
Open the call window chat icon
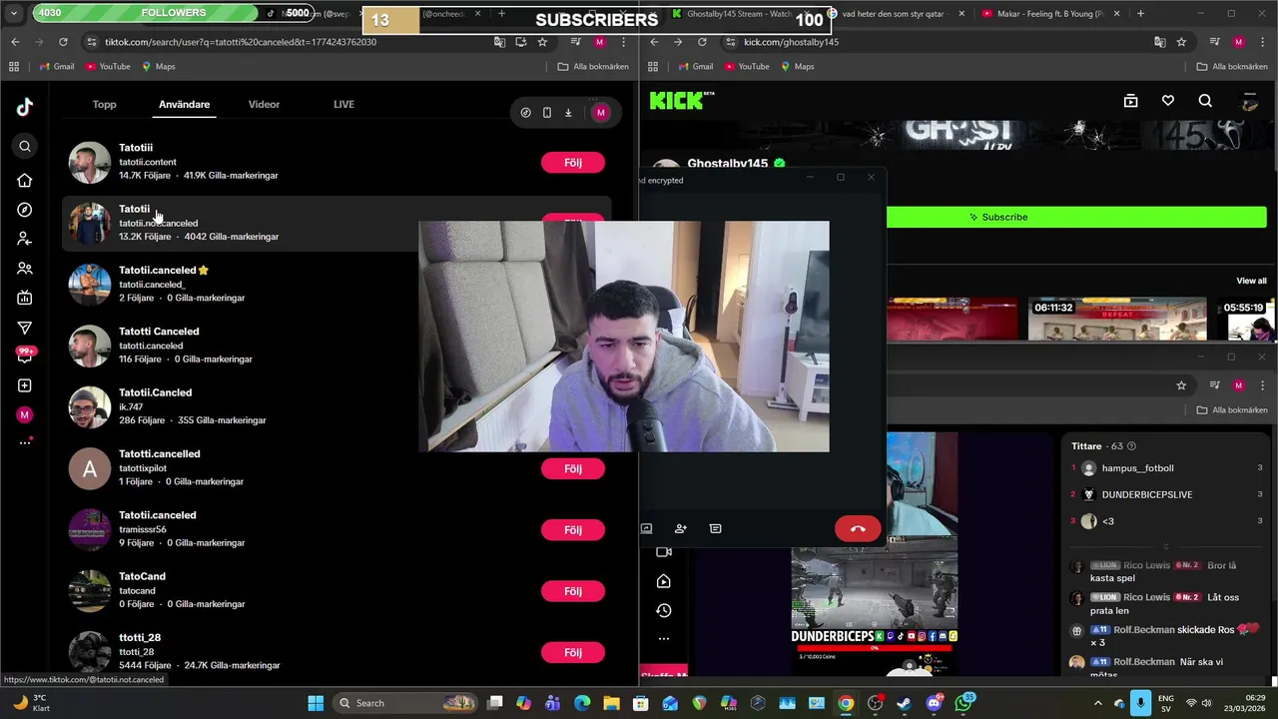(715, 528)
